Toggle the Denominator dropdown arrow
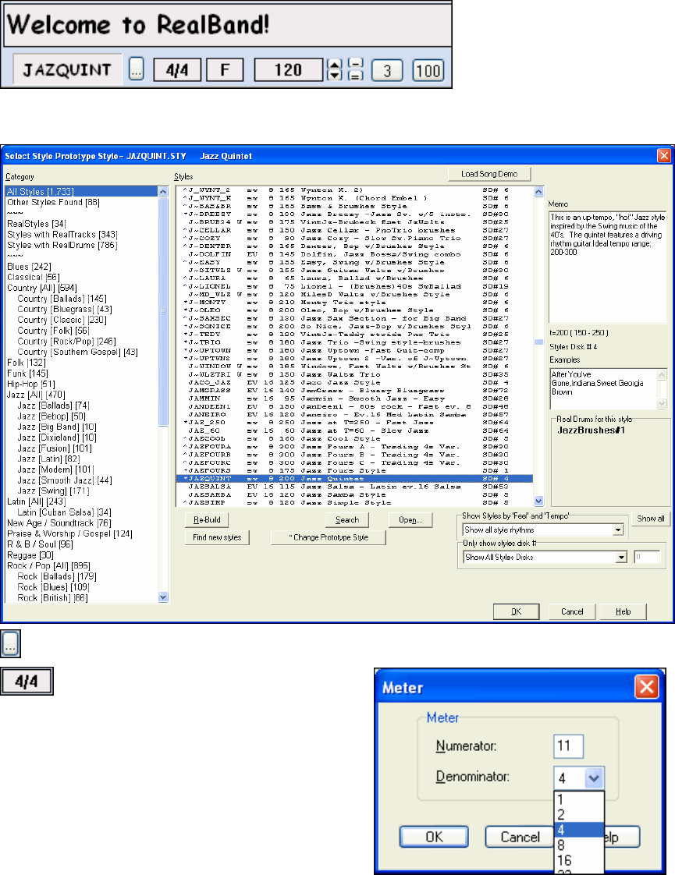Viewport: 675px width, 875px height. pos(594,778)
